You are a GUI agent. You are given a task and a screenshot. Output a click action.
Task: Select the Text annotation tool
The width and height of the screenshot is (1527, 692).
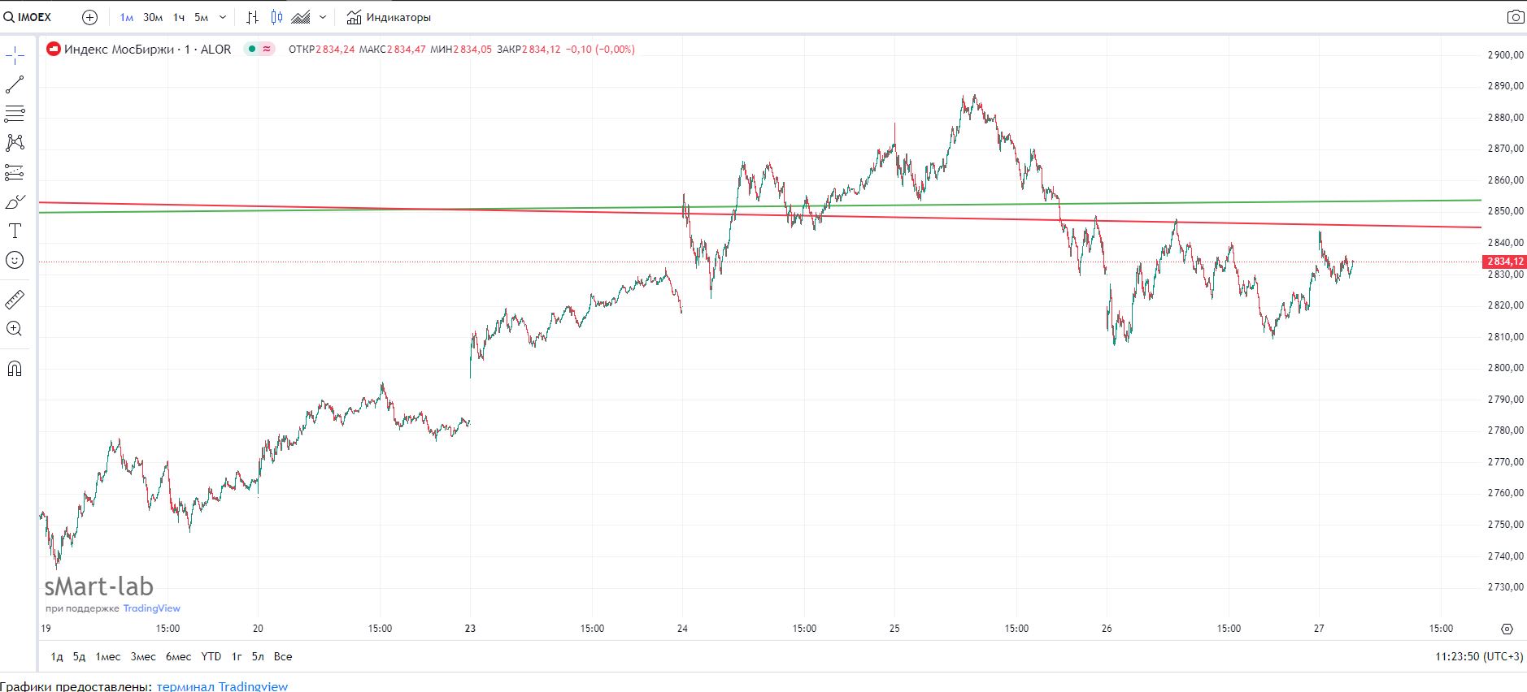(15, 231)
